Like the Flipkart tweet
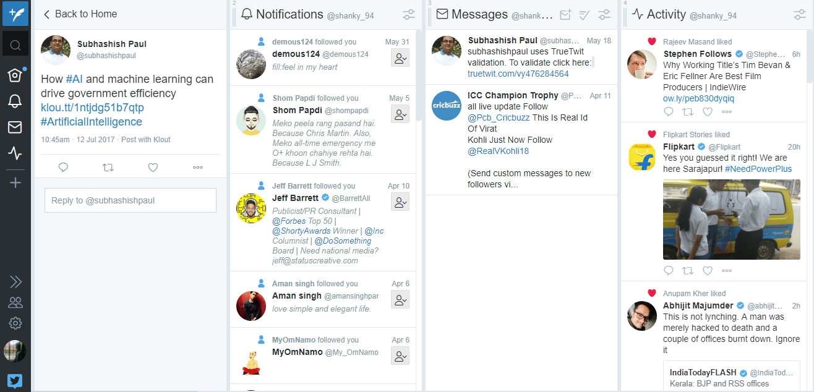This screenshot has width=814, height=392. (x=708, y=271)
